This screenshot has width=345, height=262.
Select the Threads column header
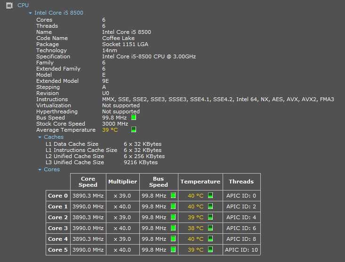click(241, 182)
